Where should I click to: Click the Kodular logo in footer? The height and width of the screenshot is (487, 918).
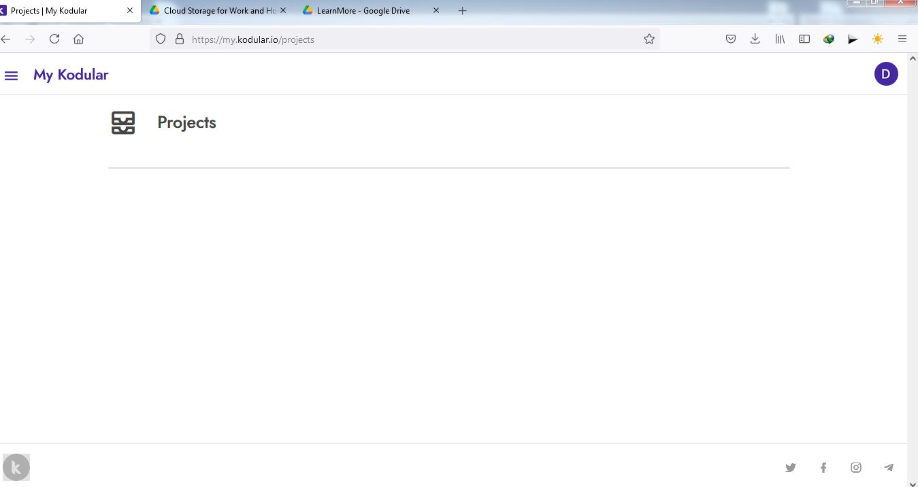point(16,467)
